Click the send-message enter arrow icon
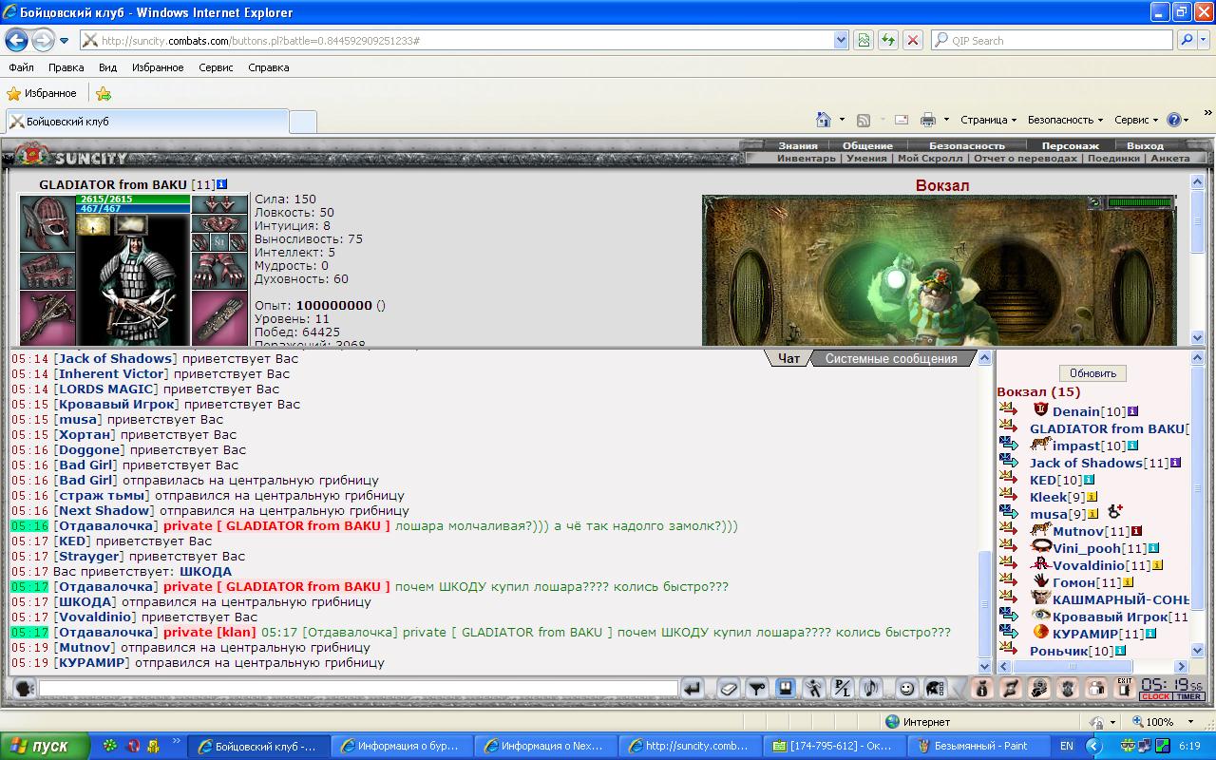The image size is (1216, 760). click(693, 688)
